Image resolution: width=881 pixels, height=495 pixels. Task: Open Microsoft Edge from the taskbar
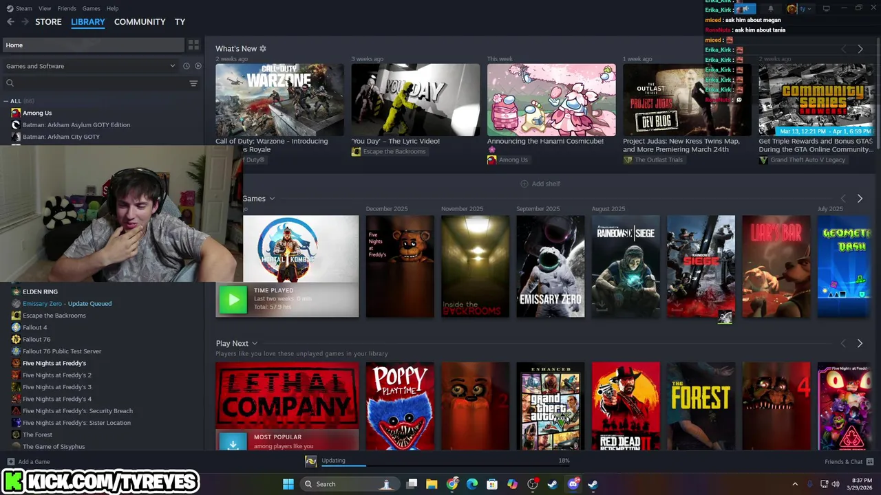472,484
